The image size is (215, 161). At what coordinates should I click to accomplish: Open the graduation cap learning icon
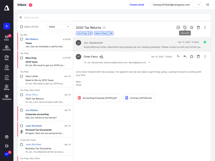(x=7, y=146)
